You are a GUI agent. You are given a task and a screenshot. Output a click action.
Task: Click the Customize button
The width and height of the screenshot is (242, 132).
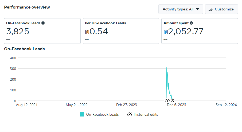221,9
